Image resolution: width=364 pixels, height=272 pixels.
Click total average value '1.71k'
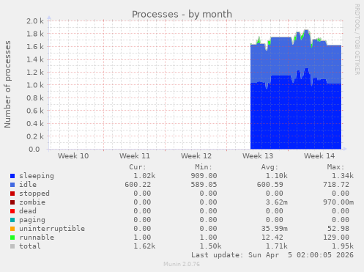coord(276,246)
